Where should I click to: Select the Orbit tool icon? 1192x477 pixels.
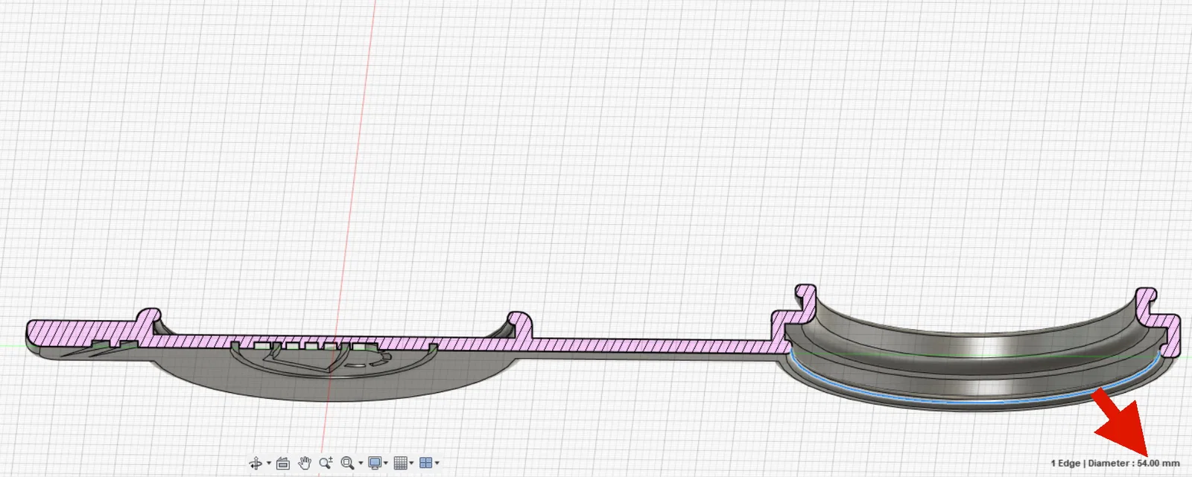click(256, 463)
